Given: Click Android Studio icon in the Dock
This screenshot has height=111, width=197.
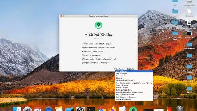Looking at the screenshot, I should click(x=133, y=109).
